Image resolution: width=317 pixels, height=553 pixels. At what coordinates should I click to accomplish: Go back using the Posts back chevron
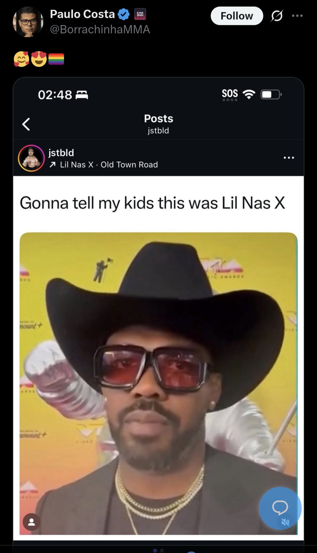coord(26,124)
